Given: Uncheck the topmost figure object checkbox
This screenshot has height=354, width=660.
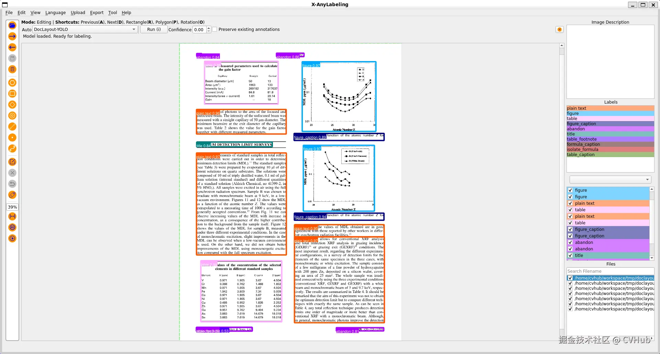Looking at the screenshot, I should click(x=570, y=190).
